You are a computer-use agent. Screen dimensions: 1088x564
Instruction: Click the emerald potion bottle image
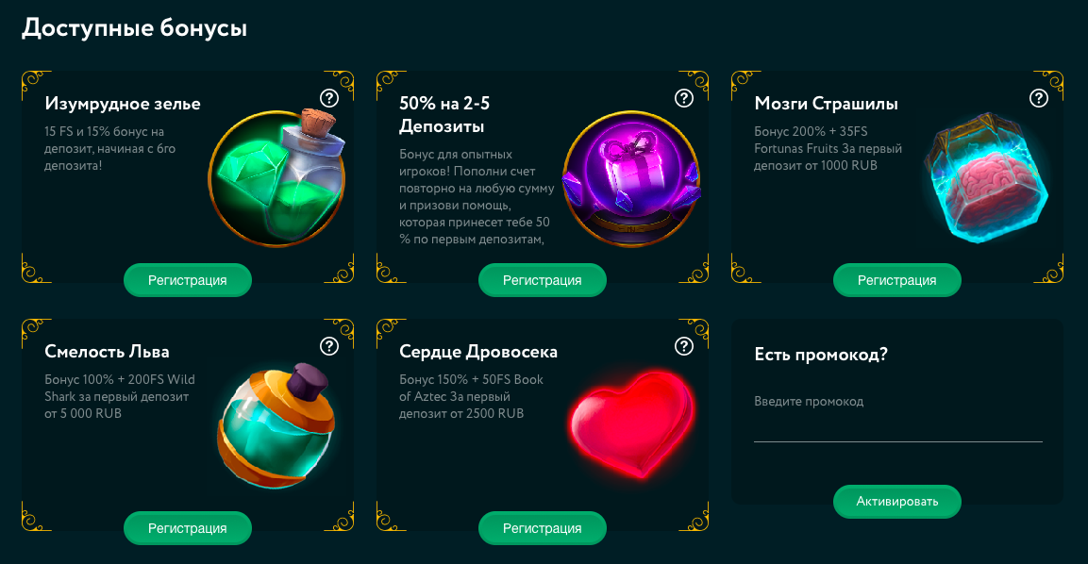coord(277,177)
